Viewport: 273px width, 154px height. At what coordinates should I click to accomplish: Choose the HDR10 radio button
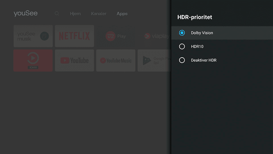click(x=182, y=46)
